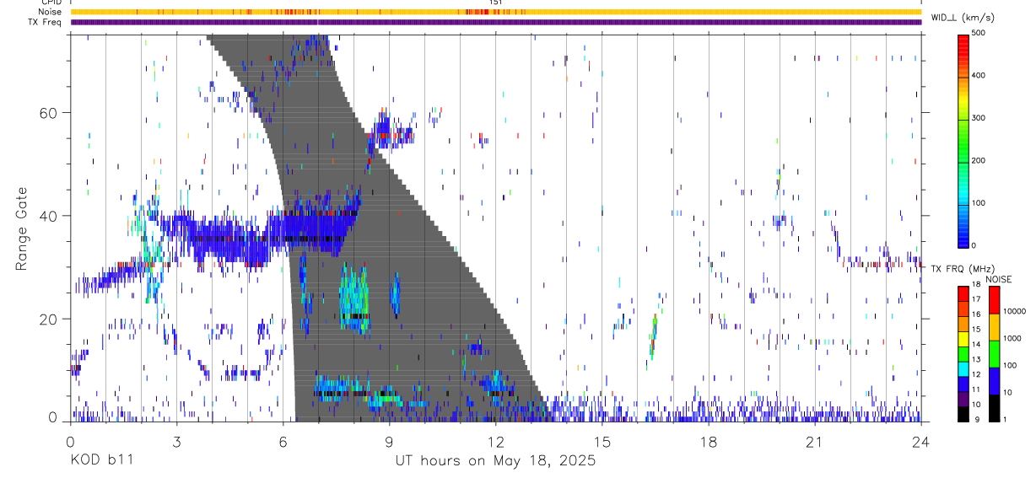This screenshot has width=1036, height=478.
Task: Click the 100 tick of the NOISE legend
Action: tap(1010, 366)
